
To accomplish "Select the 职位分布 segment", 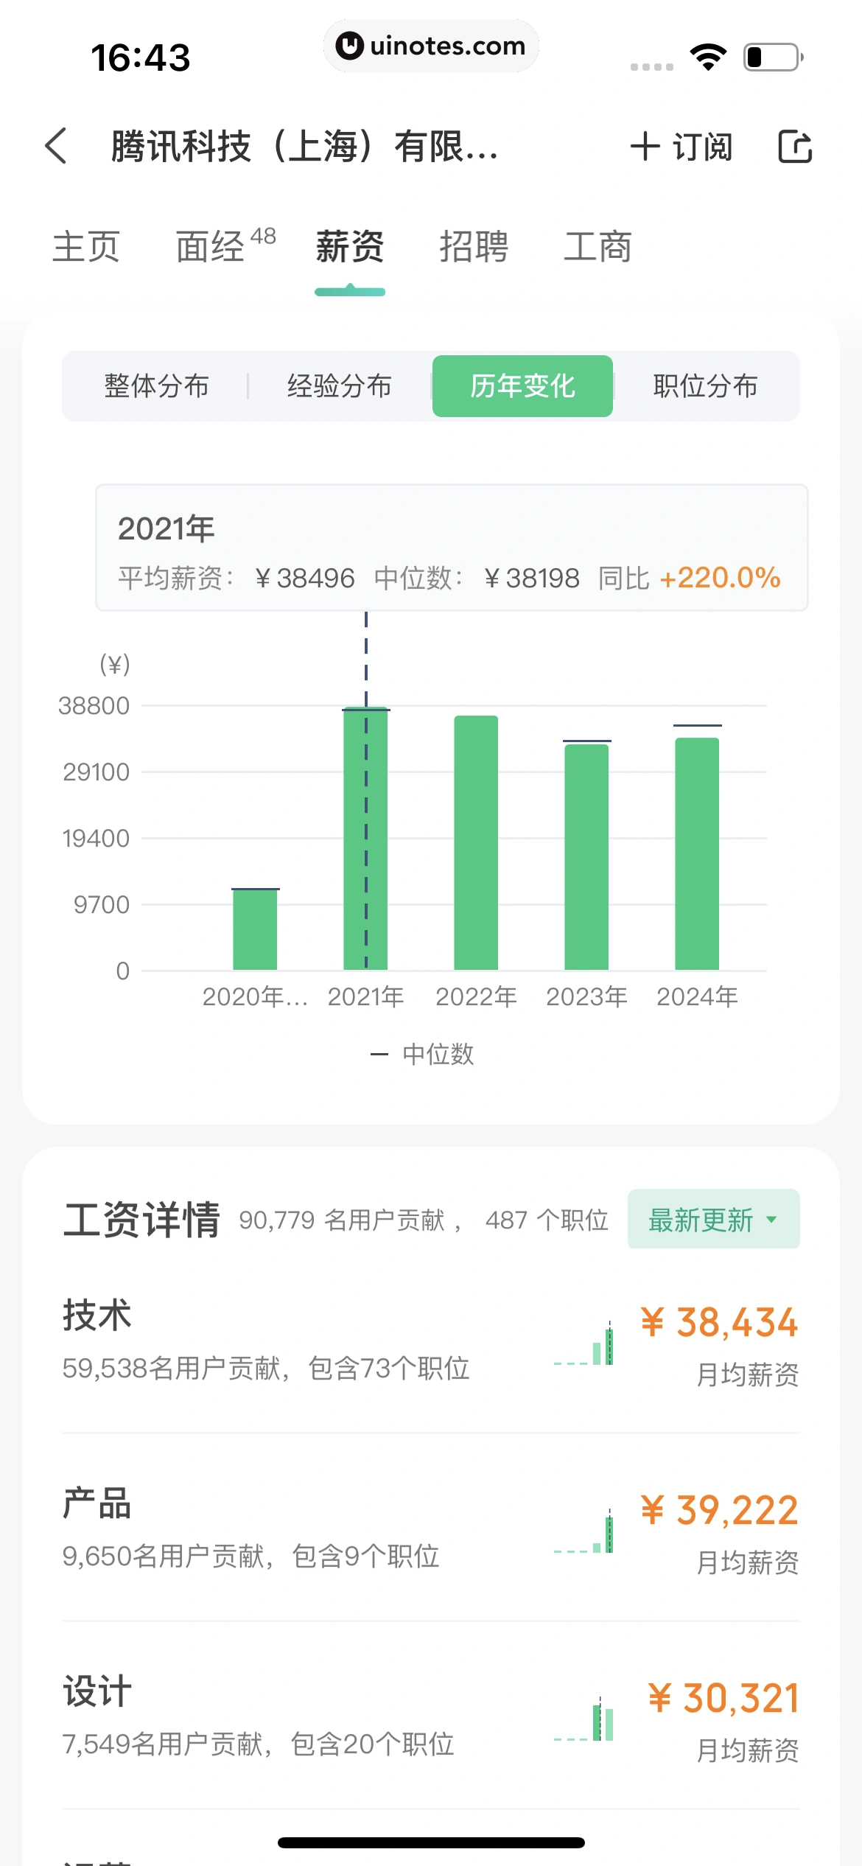I will pyautogui.click(x=705, y=385).
